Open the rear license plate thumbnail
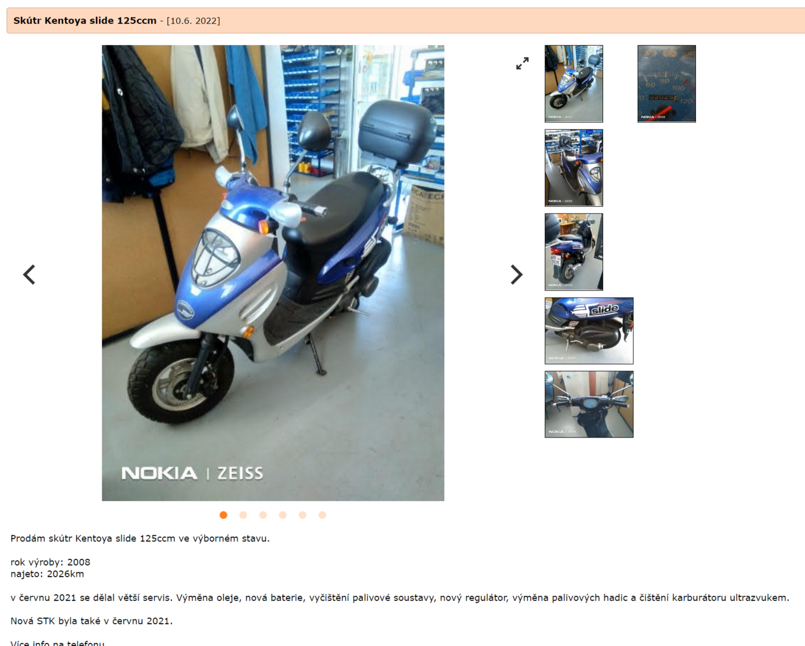Viewport: 805px width, 646px height. pos(573,252)
